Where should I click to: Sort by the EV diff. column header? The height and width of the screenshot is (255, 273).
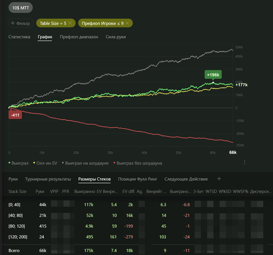coord(128,191)
